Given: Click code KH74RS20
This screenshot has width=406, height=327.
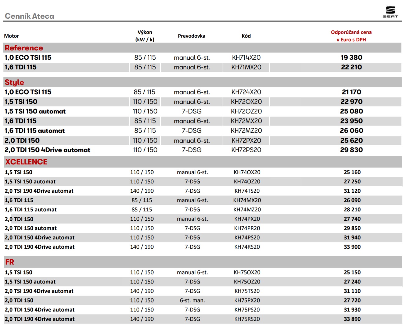Looking at the screenshot, I should [247, 247].
